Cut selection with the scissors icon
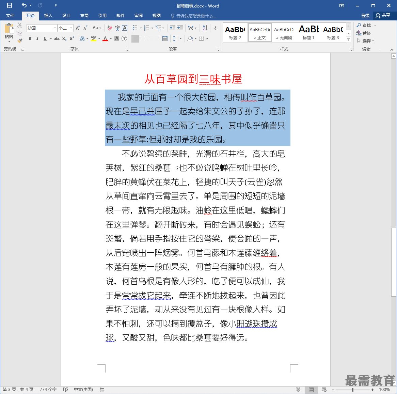The height and width of the screenshot is (394, 397). tap(20, 25)
